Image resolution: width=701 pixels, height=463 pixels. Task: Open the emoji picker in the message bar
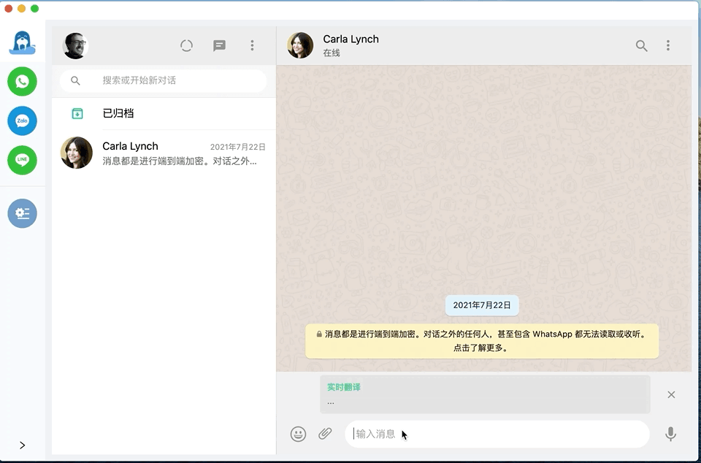coord(298,433)
